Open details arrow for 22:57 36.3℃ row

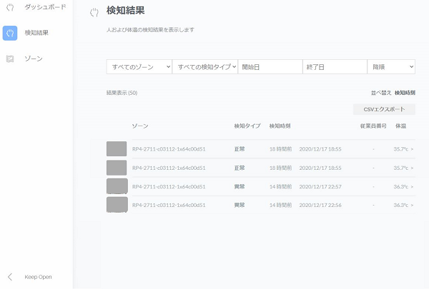(x=412, y=187)
